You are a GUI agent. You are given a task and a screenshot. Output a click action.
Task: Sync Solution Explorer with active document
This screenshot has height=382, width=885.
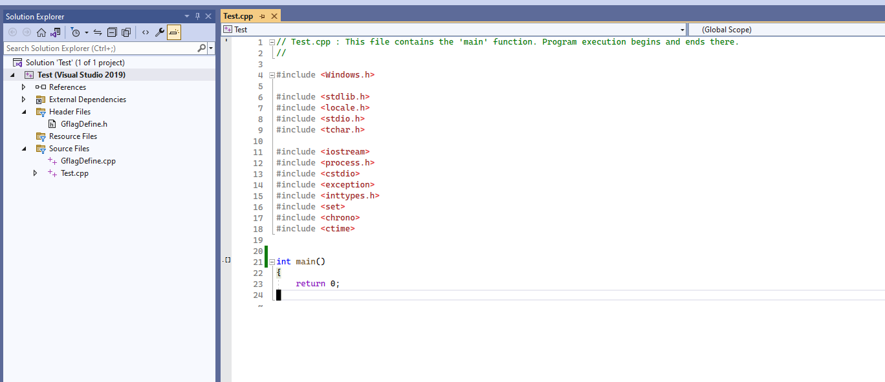(98, 32)
